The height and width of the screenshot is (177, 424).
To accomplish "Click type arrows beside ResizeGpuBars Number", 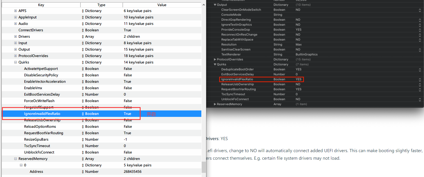I will pos(83,140).
